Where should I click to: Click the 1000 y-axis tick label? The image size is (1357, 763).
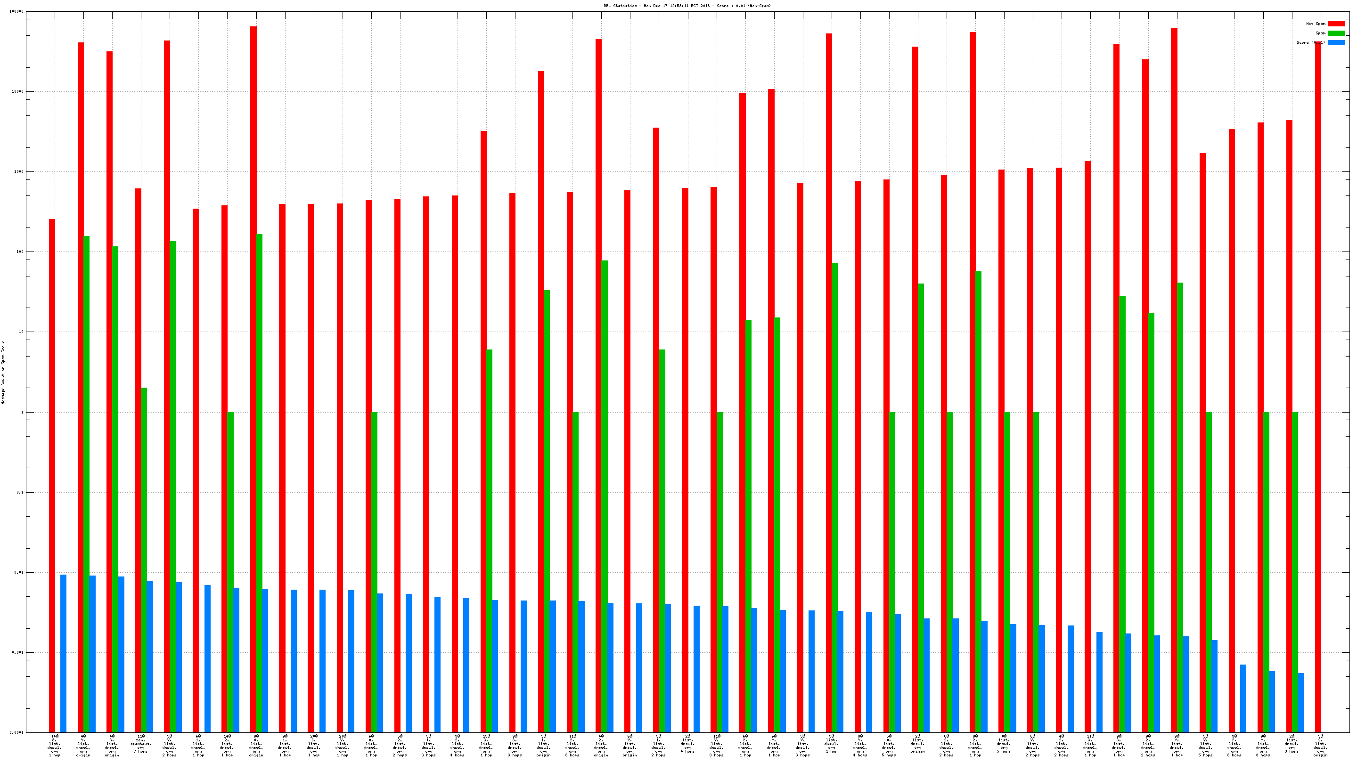(18, 171)
